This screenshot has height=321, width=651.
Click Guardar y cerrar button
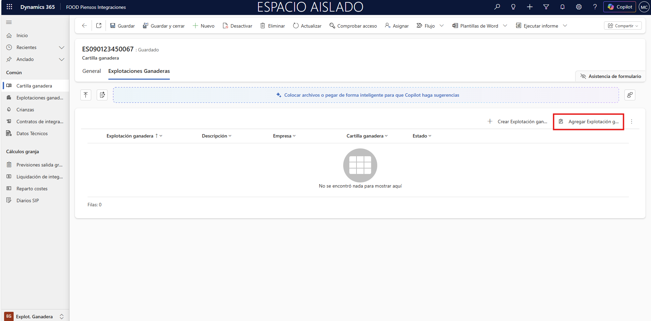(164, 26)
